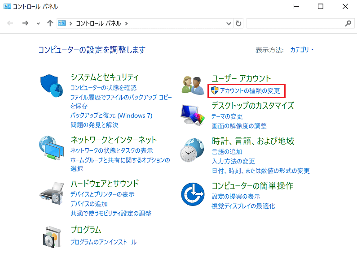Open 共通で使うモビリティ設定の調整

[x=111, y=214]
